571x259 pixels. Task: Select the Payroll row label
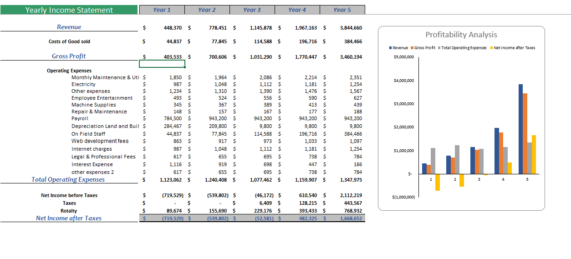point(80,118)
